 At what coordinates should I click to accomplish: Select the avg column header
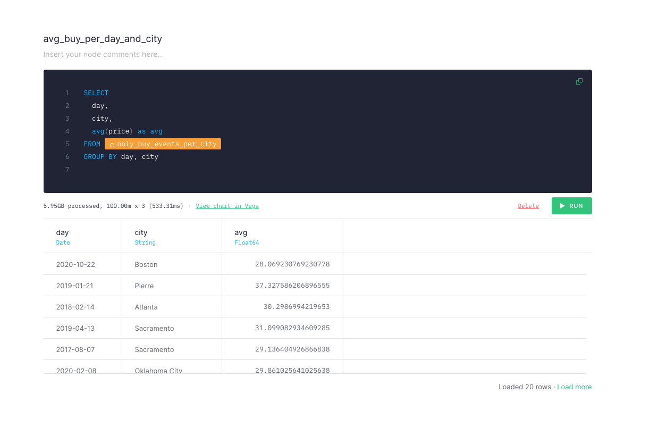coord(282,237)
